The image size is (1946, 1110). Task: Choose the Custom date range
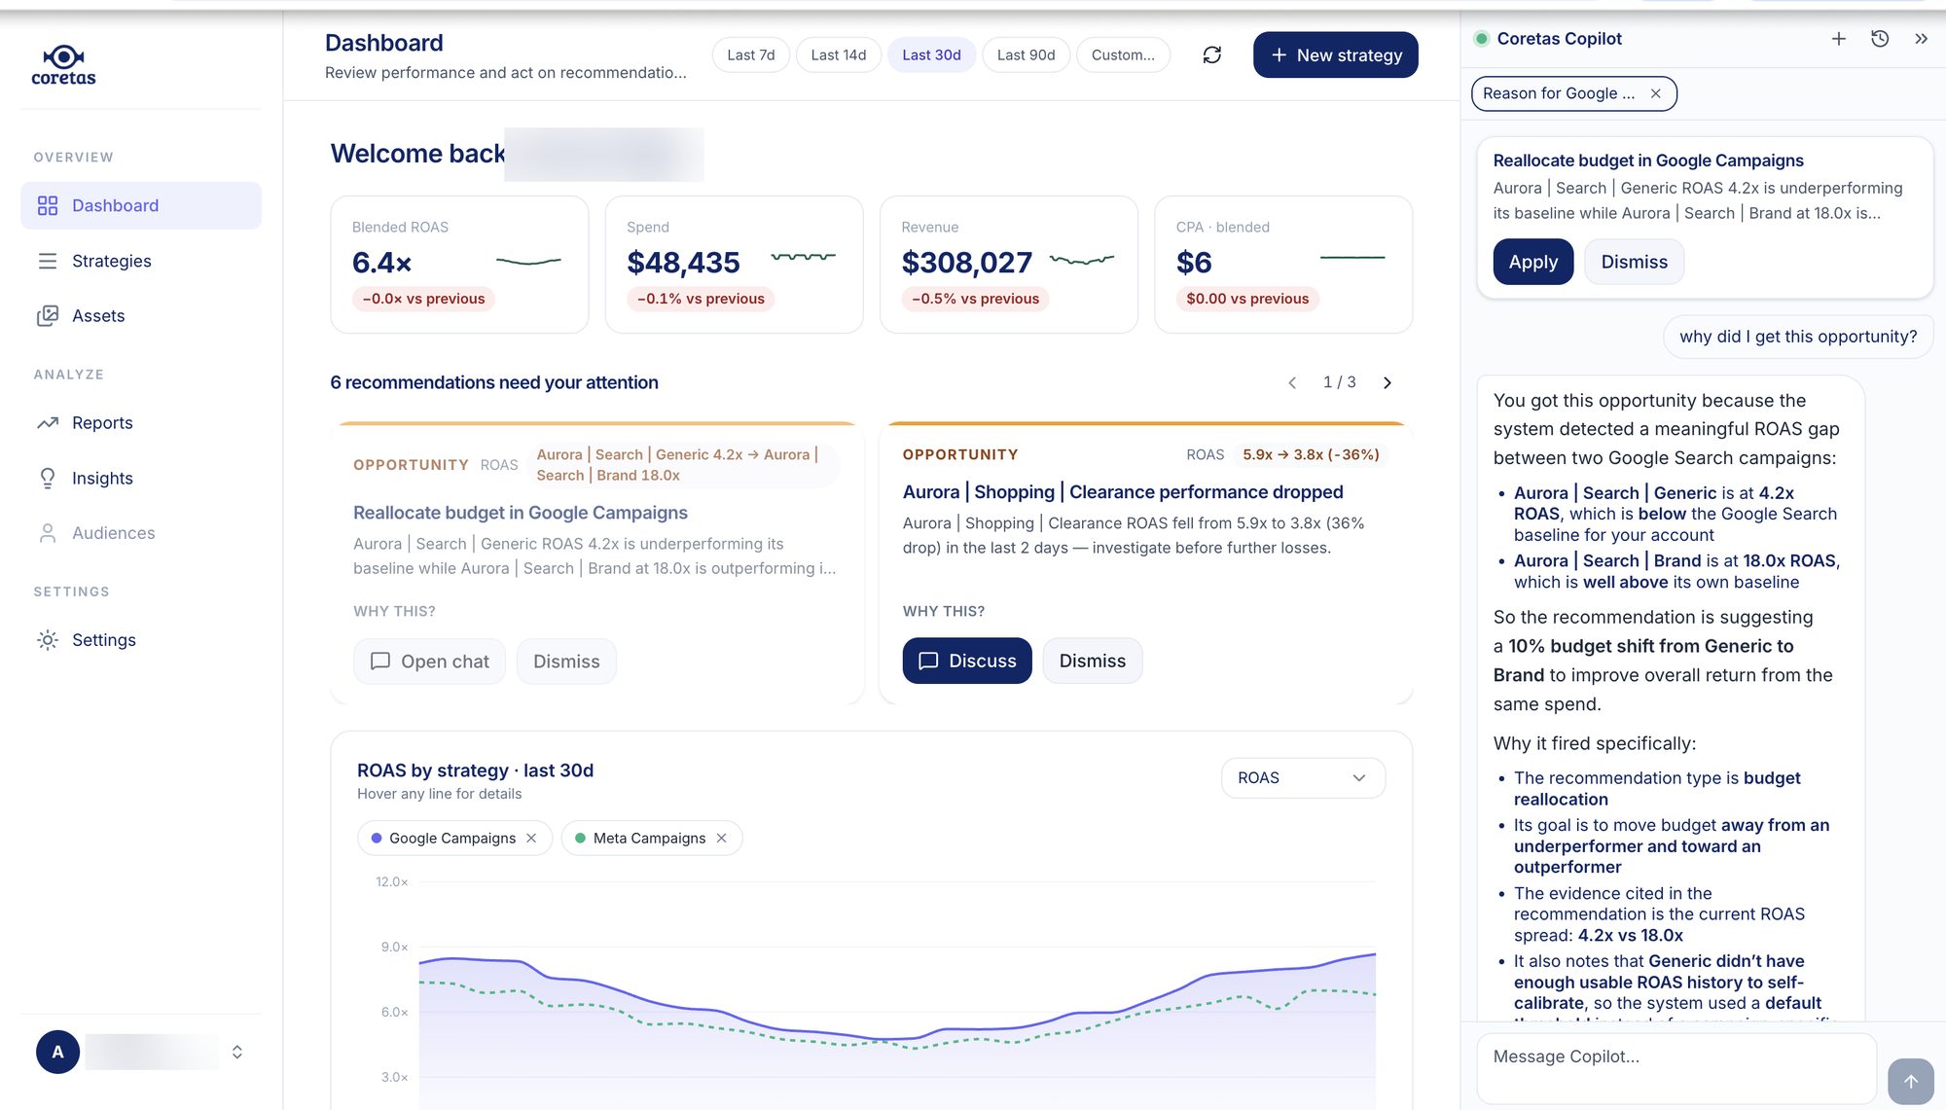pos(1123,54)
